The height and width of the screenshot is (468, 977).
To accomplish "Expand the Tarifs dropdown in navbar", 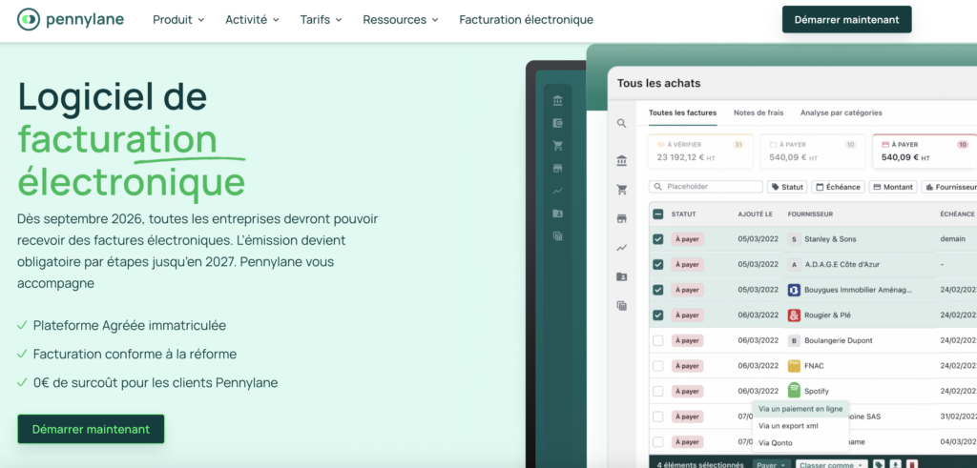I will click(x=322, y=19).
